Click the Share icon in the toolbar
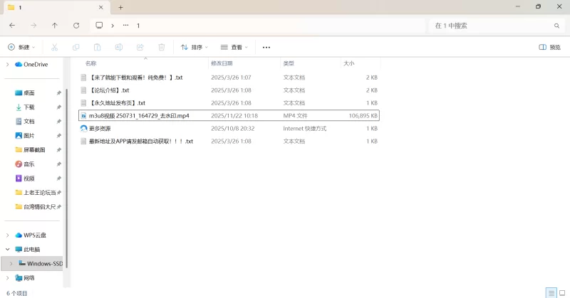Image resolution: width=570 pixels, height=298 pixels. tap(140, 47)
